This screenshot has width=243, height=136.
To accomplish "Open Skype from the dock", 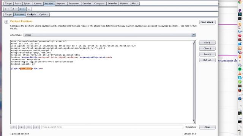I will 240,77.
